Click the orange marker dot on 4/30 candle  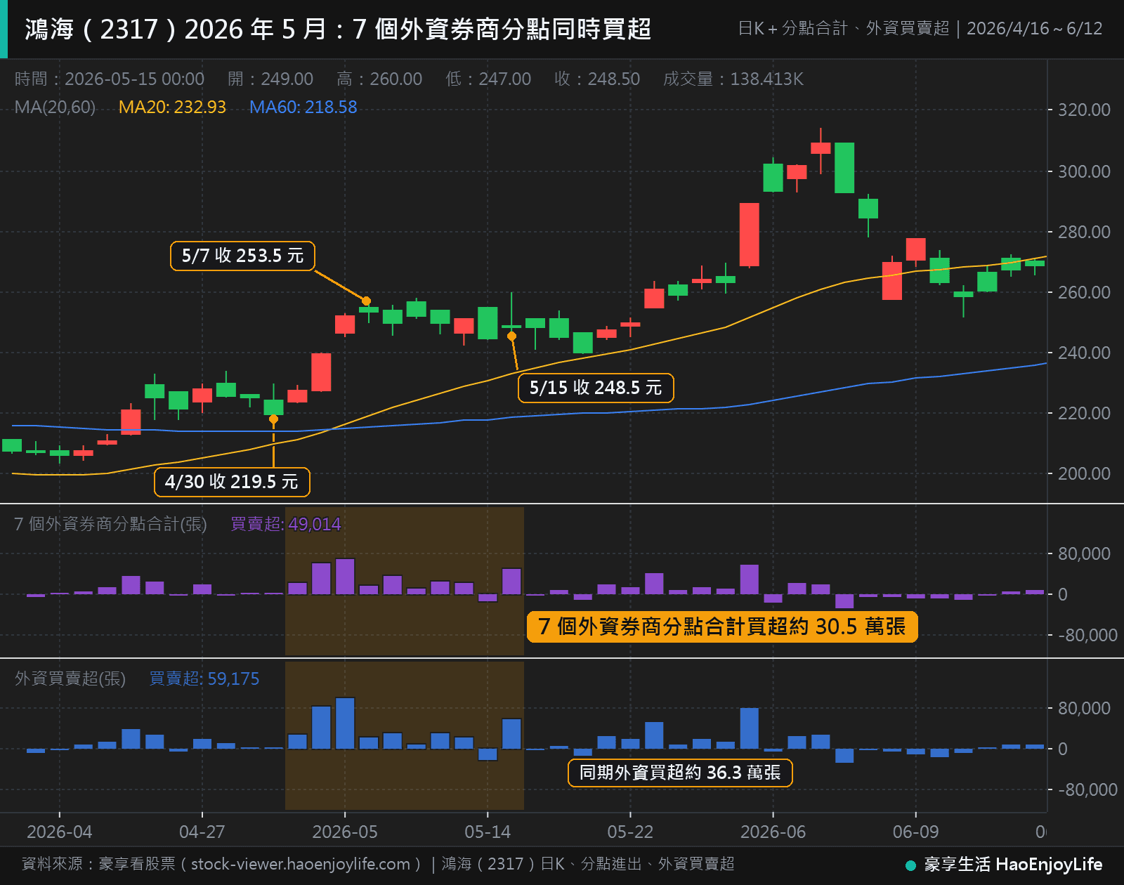tap(273, 419)
